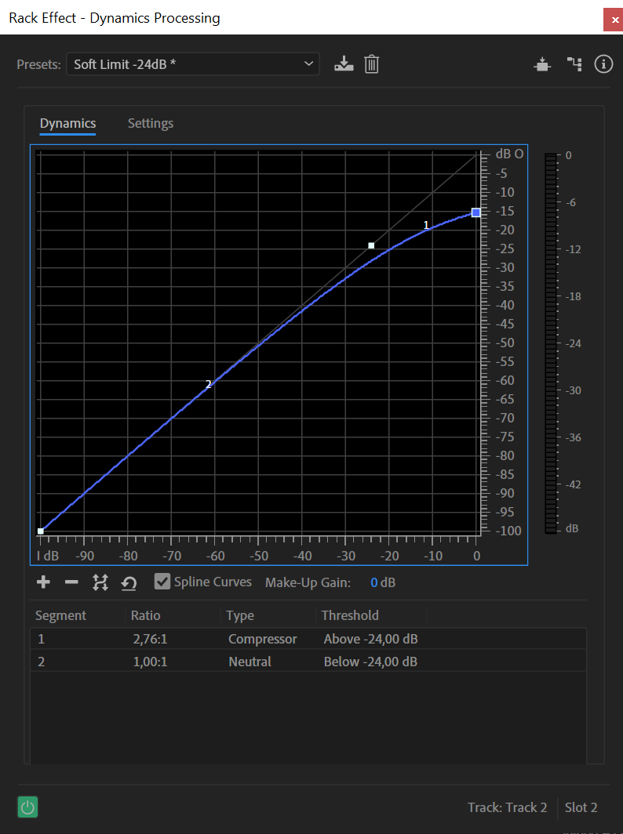Image resolution: width=623 pixels, height=834 pixels.
Task: Select segment 1 Compressor row
Action: point(308,639)
